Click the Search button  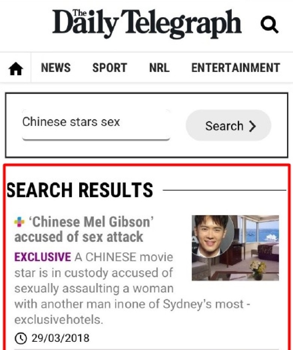[228, 125]
